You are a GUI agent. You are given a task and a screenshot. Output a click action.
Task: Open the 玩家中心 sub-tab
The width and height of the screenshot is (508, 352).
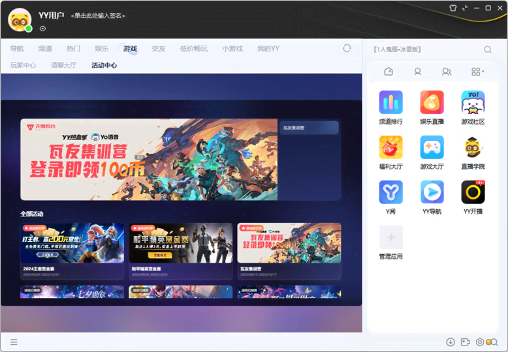click(x=23, y=65)
